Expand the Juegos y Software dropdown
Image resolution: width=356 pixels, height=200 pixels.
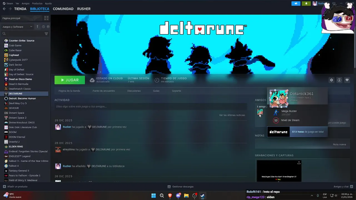click(x=17, y=27)
